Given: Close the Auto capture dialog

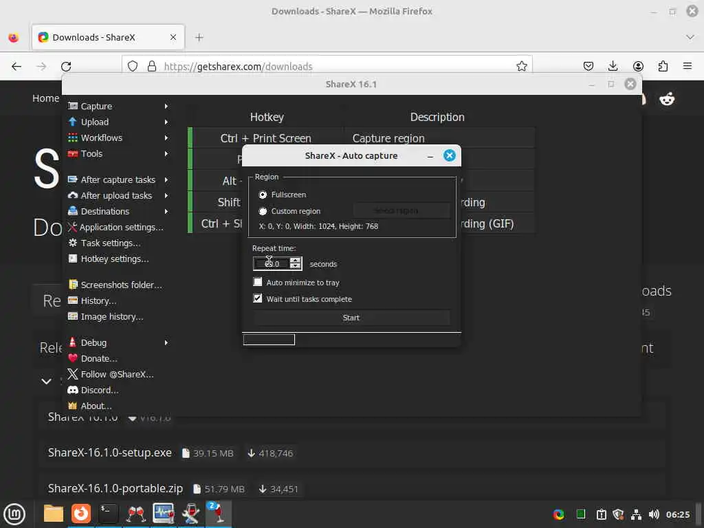Looking at the screenshot, I should 450,155.
